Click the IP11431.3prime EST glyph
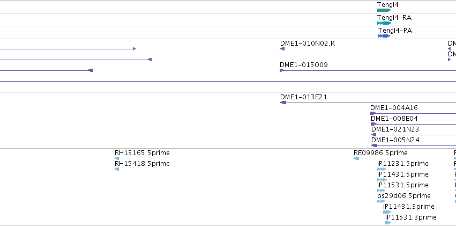Screen dimensions: 456x226 pyautogui.click(x=387, y=212)
